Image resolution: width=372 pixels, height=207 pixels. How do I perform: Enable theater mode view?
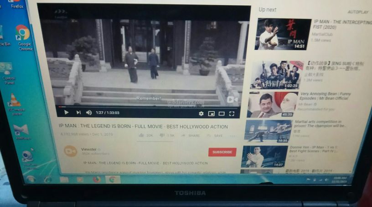coord(222,113)
